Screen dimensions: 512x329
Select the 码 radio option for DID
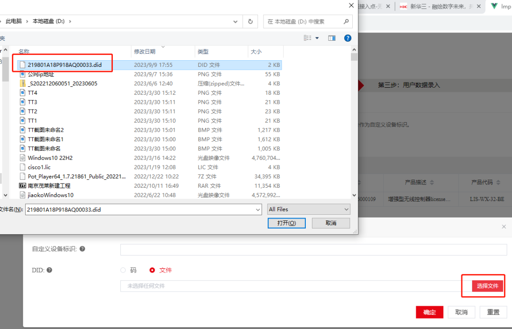[123, 270]
